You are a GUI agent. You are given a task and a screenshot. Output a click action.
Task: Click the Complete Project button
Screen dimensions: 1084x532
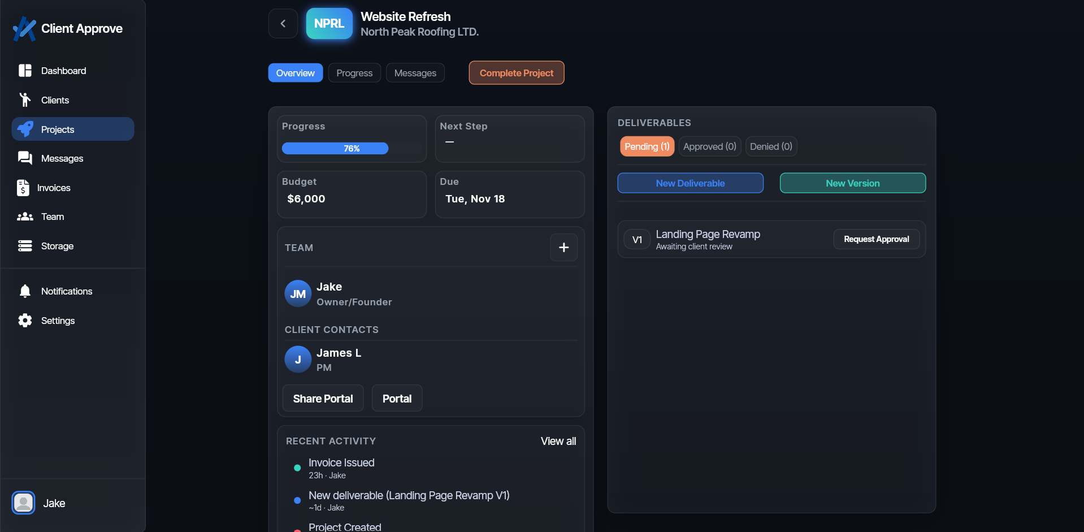click(516, 73)
